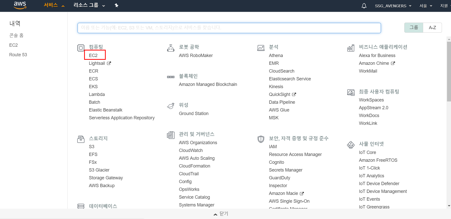Open the SSG_AVENGERS account dropdown
Screen dimensions: 451x219
click(393, 6)
